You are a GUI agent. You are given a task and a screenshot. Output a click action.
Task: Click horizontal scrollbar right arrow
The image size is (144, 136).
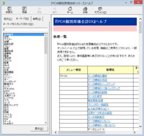pyautogui.click(x=135, y=132)
